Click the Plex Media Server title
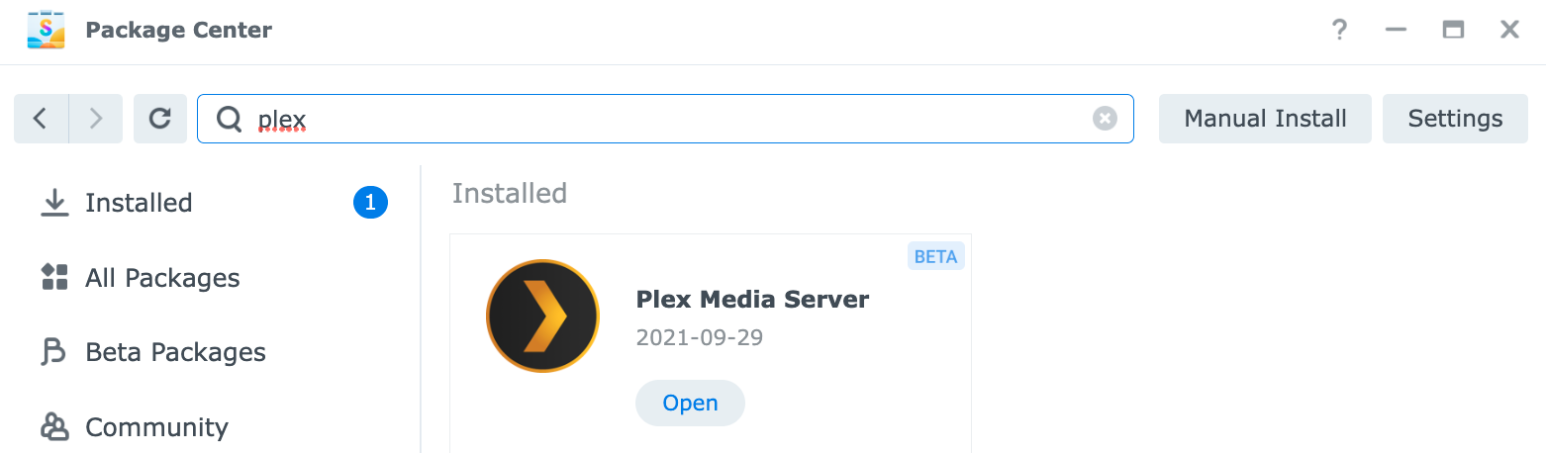Image resolution: width=1546 pixels, height=453 pixels. click(752, 299)
